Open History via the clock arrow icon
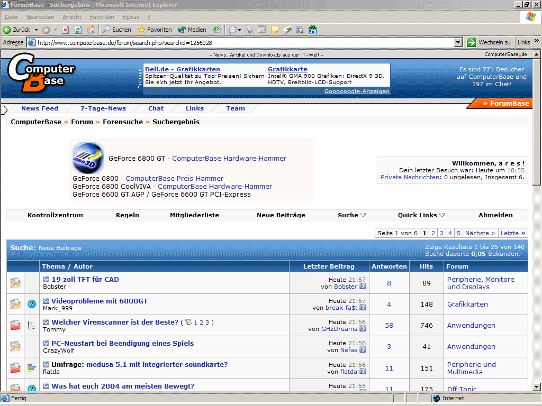 [216, 30]
